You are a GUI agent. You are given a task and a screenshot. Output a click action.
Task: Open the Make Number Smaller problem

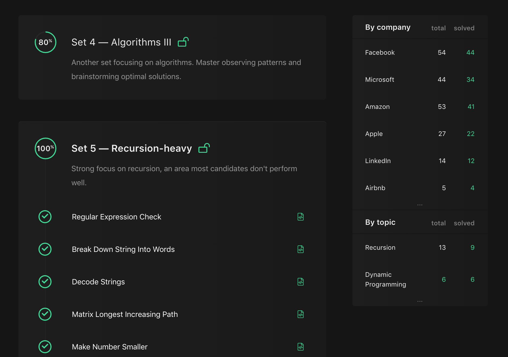pos(110,347)
